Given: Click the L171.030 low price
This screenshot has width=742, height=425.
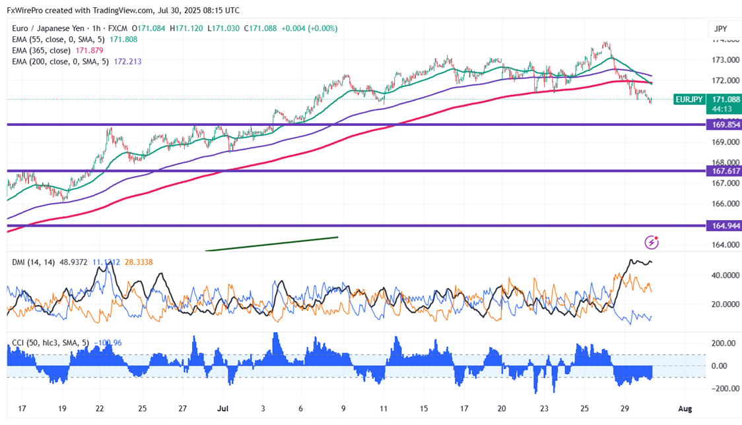Looking at the screenshot, I should 223,28.
